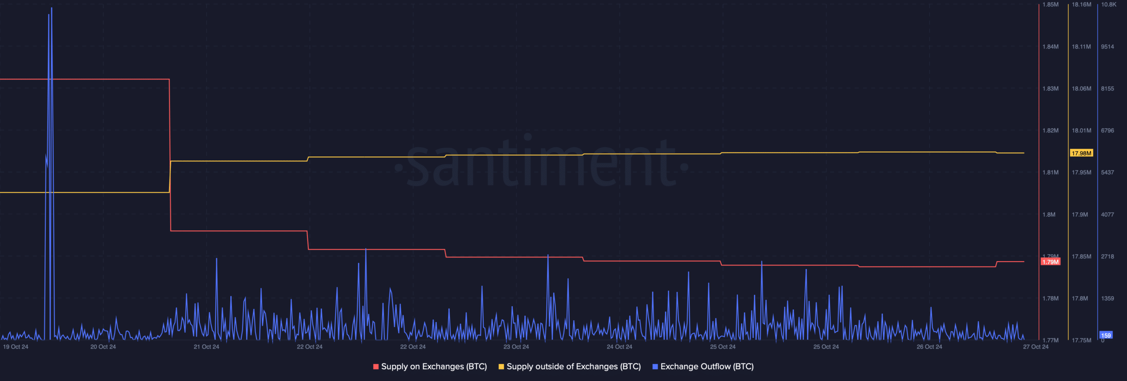The height and width of the screenshot is (381, 1127).
Task: Click the blue 159 current value badge
Action: [x=1106, y=335]
